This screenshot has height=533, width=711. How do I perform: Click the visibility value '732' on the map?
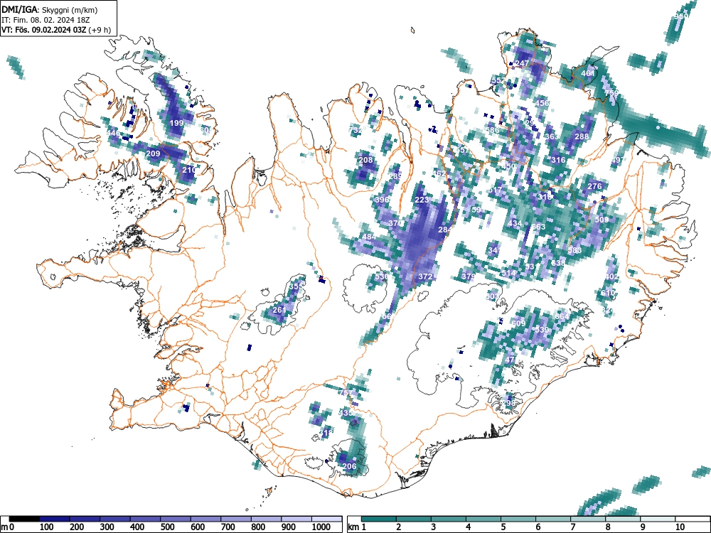pyautogui.click(x=355, y=130)
